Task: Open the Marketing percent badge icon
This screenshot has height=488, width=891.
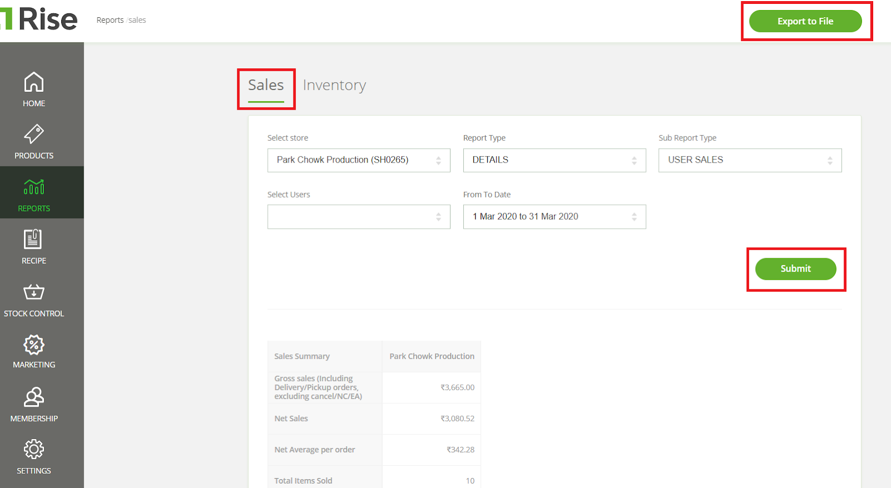Action: 34,344
